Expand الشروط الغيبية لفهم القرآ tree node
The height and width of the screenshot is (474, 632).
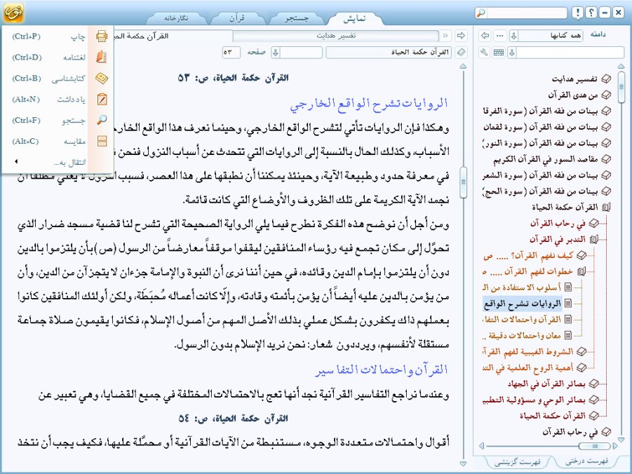tap(581, 352)
